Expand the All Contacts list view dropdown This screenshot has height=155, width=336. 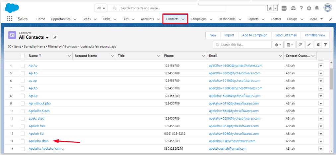pos(47,38)
